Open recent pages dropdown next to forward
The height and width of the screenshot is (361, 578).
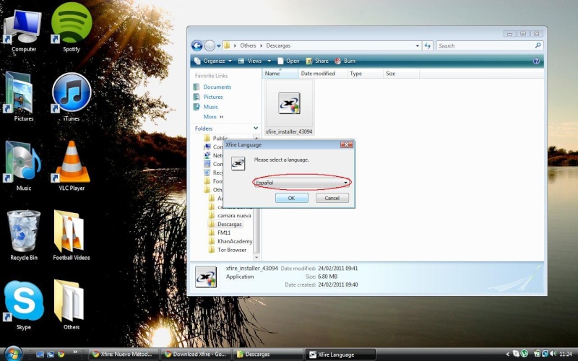[219, 46]
